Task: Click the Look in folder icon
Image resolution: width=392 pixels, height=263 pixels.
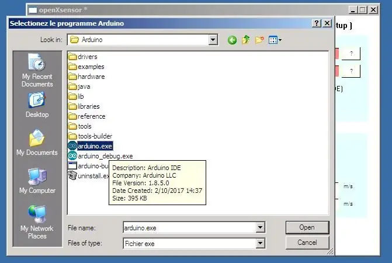Action: (74, 40)
